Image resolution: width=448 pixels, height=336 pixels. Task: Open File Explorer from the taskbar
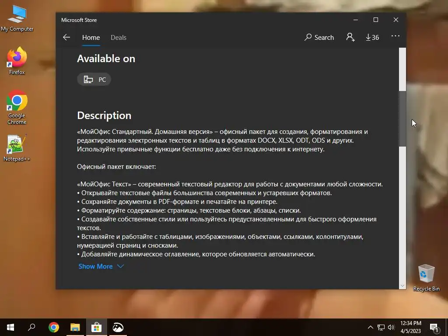point(75,327)
